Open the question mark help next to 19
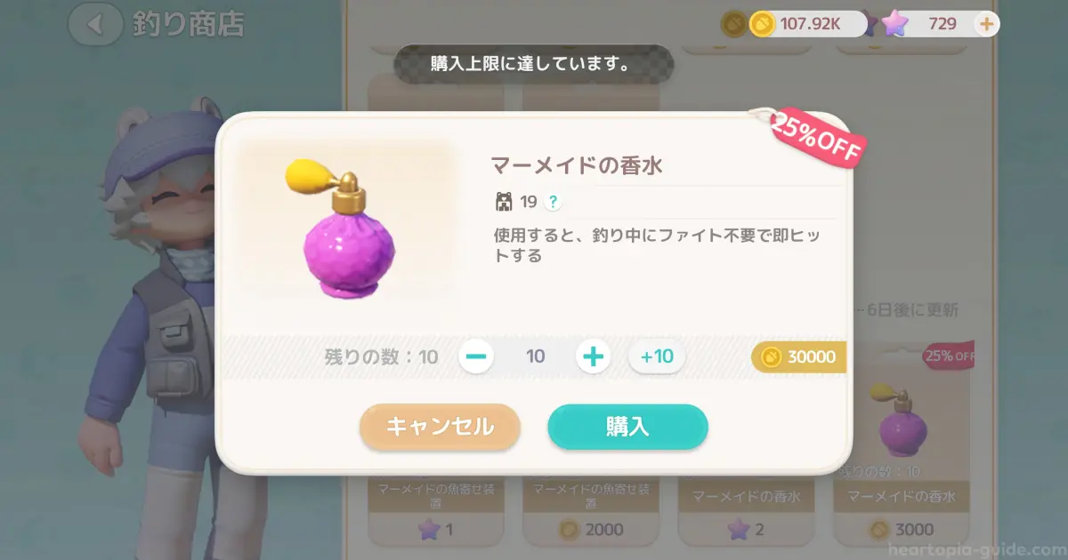The width and height of the screenshot is (1068, 560). (553, 203)
